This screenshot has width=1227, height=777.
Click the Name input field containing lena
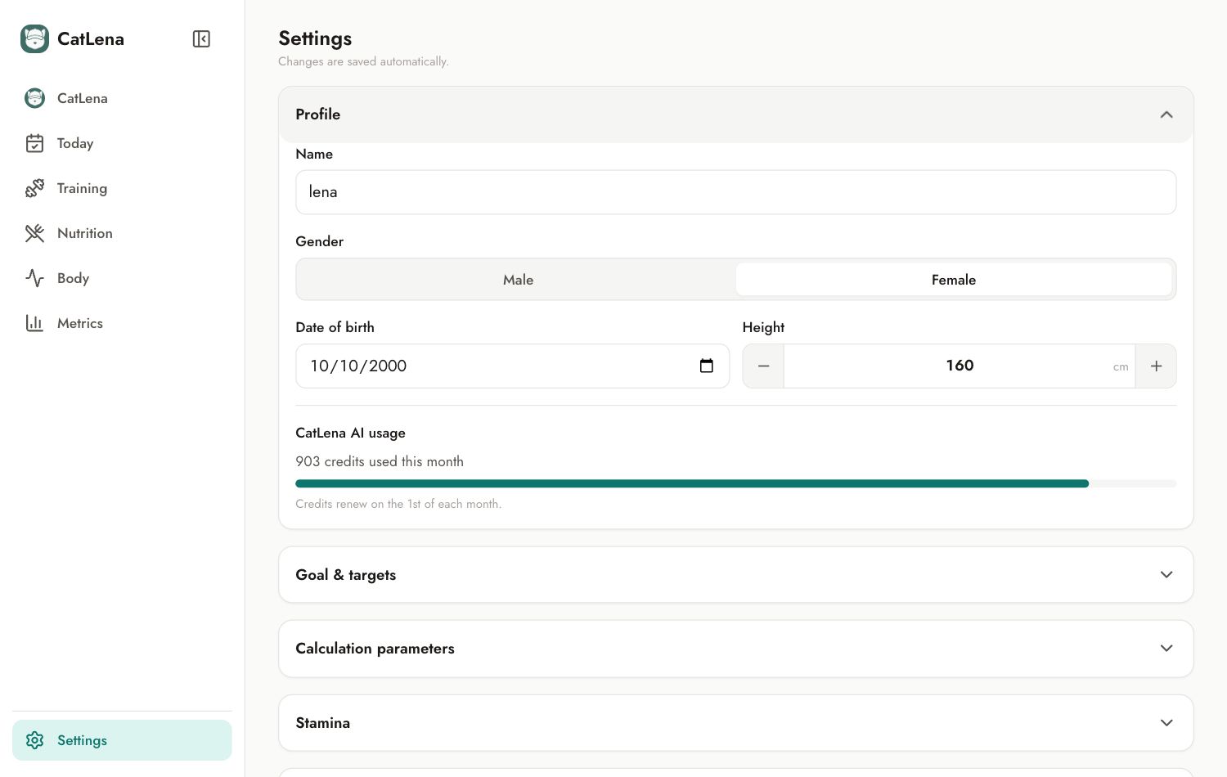[735, 192]
